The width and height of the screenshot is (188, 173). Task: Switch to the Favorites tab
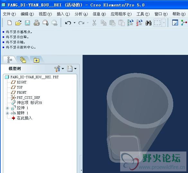(x=36, y=60)
